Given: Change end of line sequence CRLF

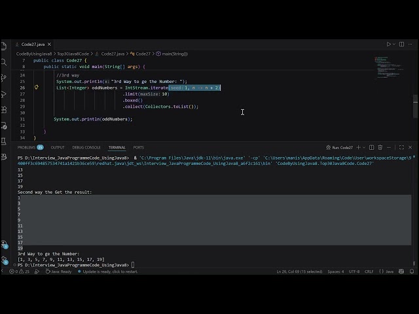Looking at the screenshot, I should pyautogui.click(x=369, y=271).
